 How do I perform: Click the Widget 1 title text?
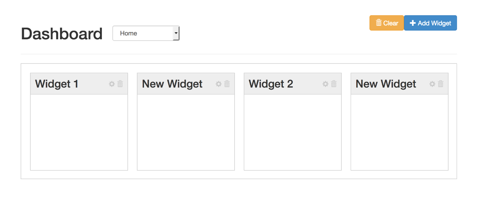point(57,84)
